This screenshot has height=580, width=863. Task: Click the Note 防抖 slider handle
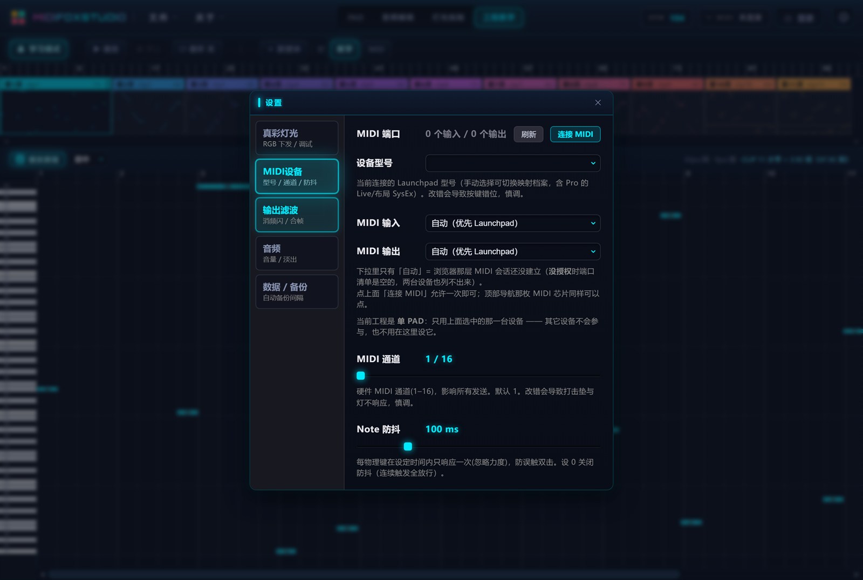point(408,446)
